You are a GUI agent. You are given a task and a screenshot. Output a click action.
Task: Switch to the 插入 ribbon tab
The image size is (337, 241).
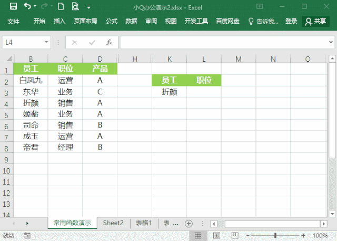[x=60, y=21]
